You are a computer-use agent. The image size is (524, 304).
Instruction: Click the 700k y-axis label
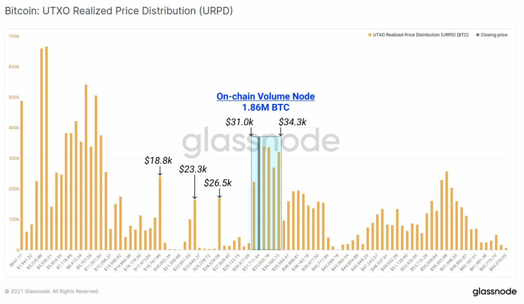pos(14,36)
